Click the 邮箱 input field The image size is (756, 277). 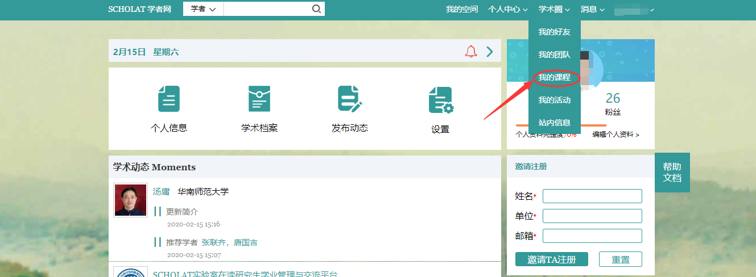tap(592, 236)
